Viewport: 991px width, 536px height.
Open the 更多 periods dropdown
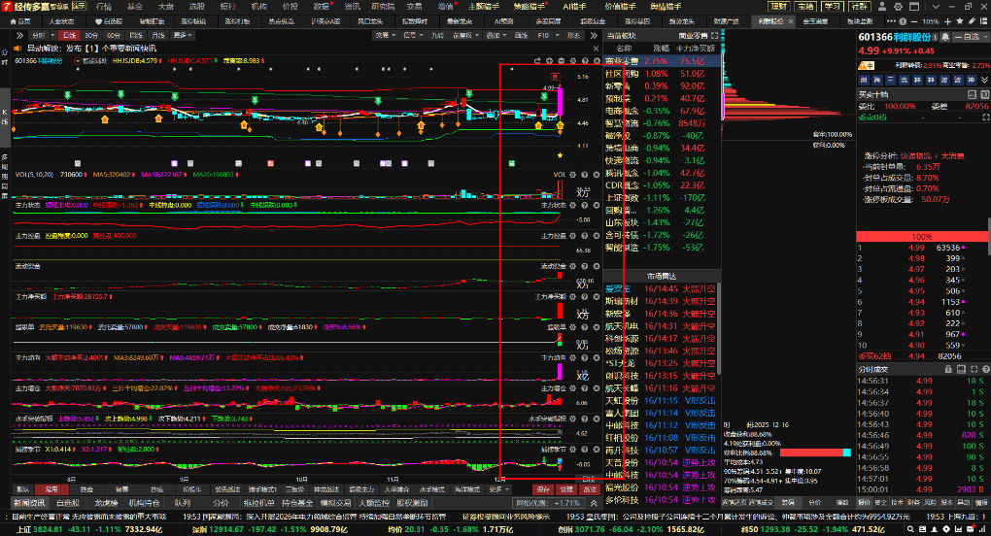(183, 36)
